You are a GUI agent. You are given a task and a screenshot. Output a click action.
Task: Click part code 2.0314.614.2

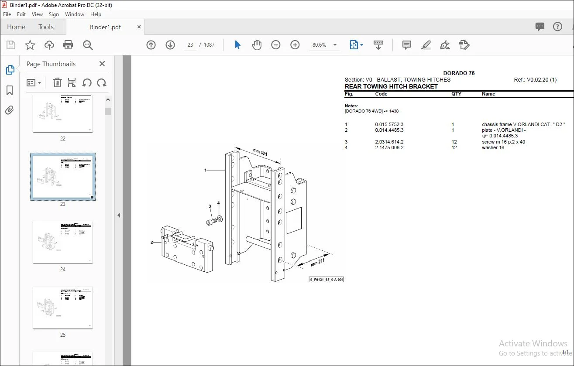389,142
